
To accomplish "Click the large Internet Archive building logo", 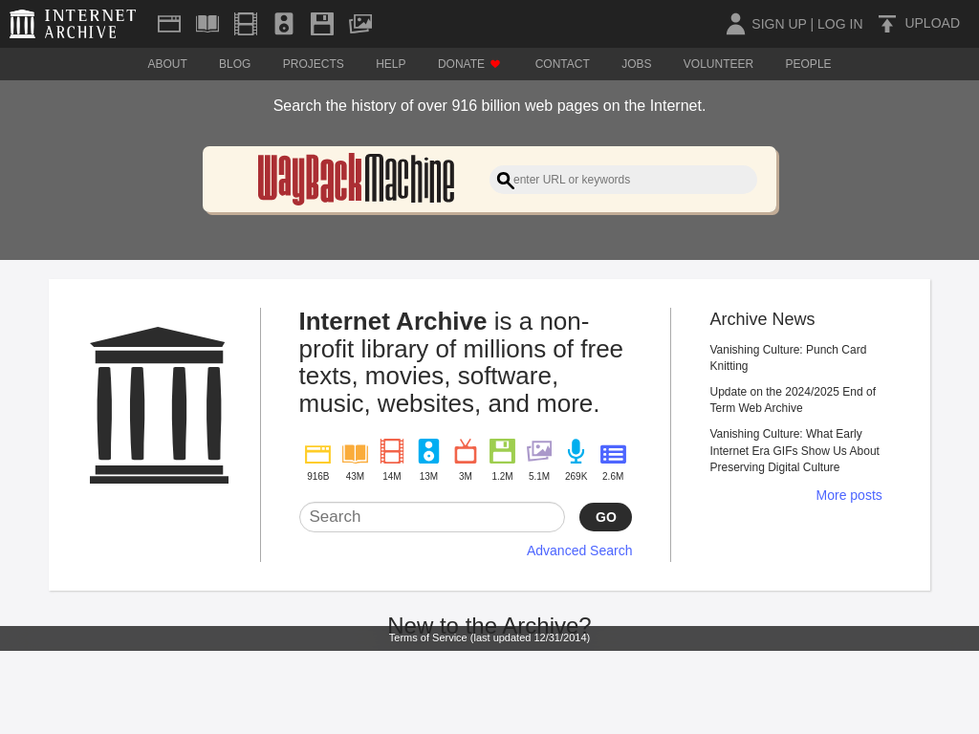I will (x=160, y=405).
